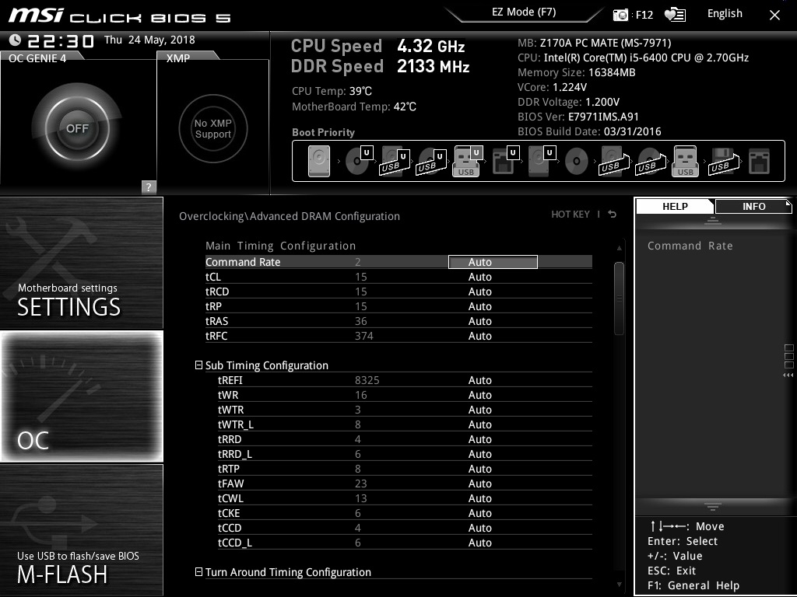Click the HOT KEY link

pos(571,215)
